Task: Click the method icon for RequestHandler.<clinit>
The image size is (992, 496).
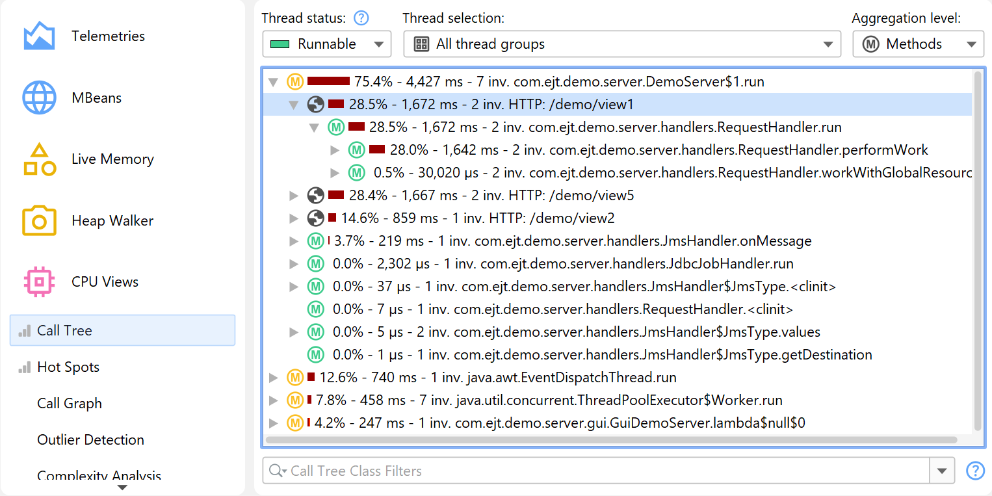Action: (x=316, y=309)
